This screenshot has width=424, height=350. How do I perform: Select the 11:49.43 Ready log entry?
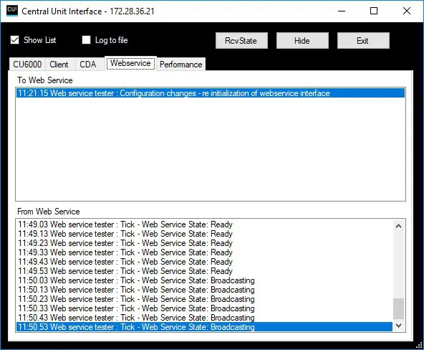pyautogui.click(x=204, y=262)
